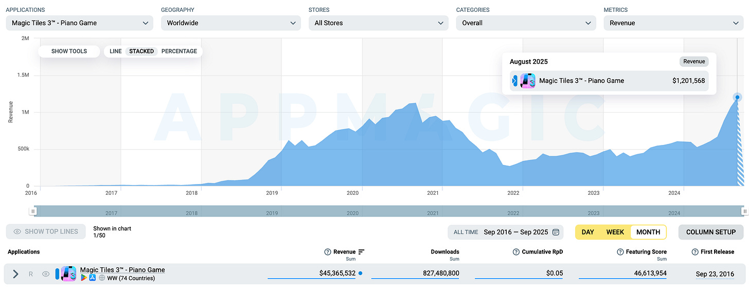
Task: Open Column Setup
Action: pos(711,232)
